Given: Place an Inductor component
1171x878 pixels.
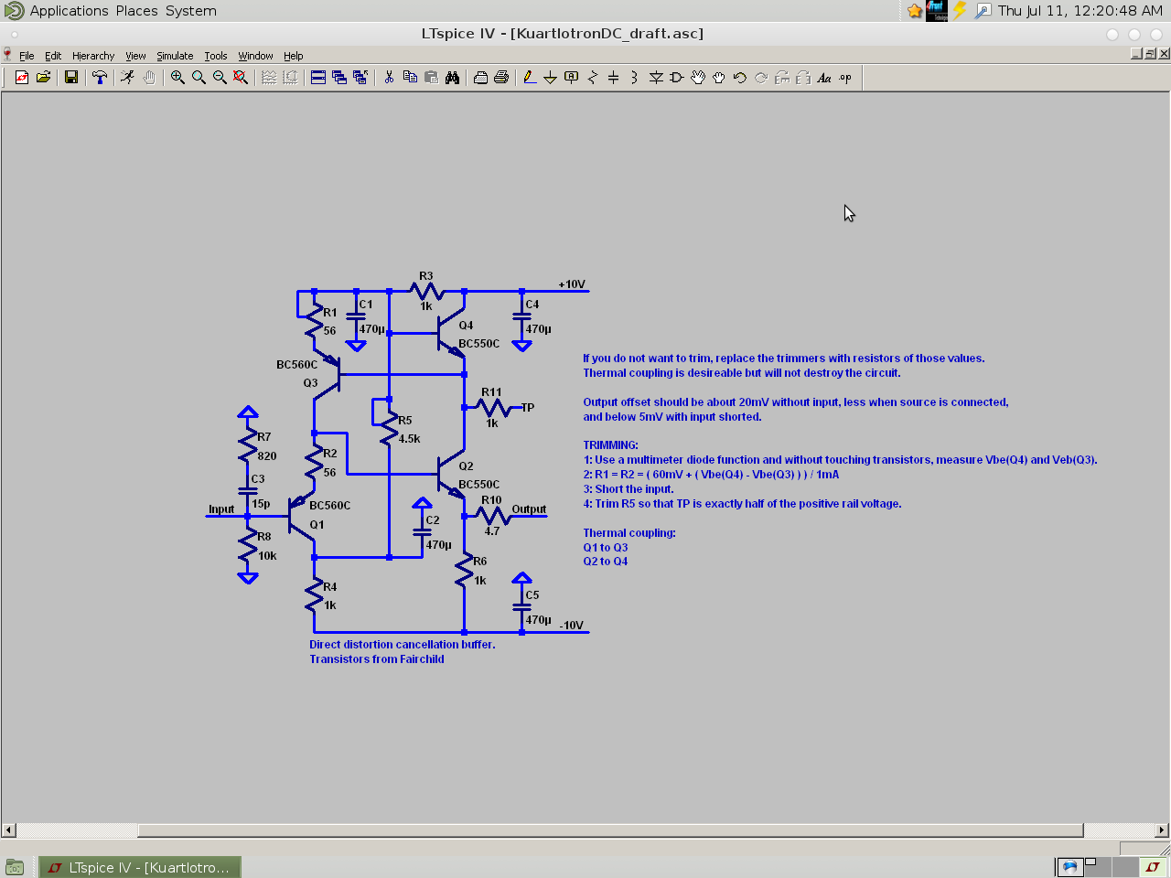Looking at the screenshot, I should point(635,78).
